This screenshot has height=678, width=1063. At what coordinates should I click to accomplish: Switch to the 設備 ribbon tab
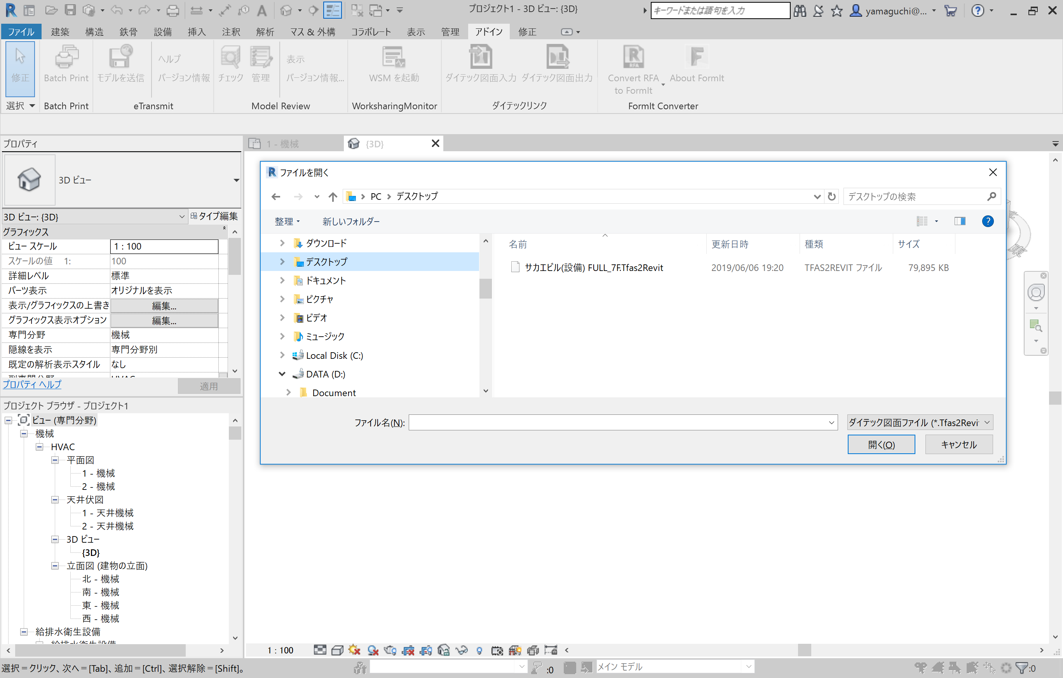coord(162,32)
